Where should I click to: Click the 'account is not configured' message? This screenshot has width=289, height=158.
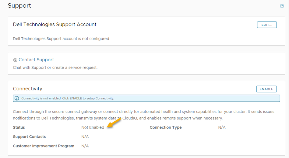coord(62,39)
